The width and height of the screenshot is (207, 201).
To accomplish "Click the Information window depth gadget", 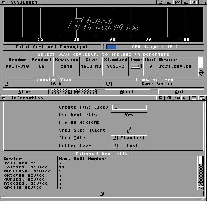I will click(202, 98).
